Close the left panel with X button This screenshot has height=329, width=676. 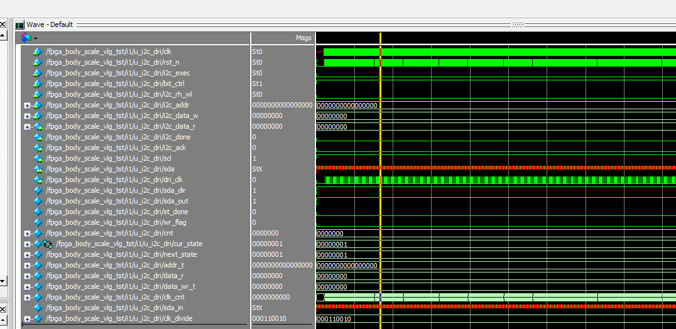point(3,24)
